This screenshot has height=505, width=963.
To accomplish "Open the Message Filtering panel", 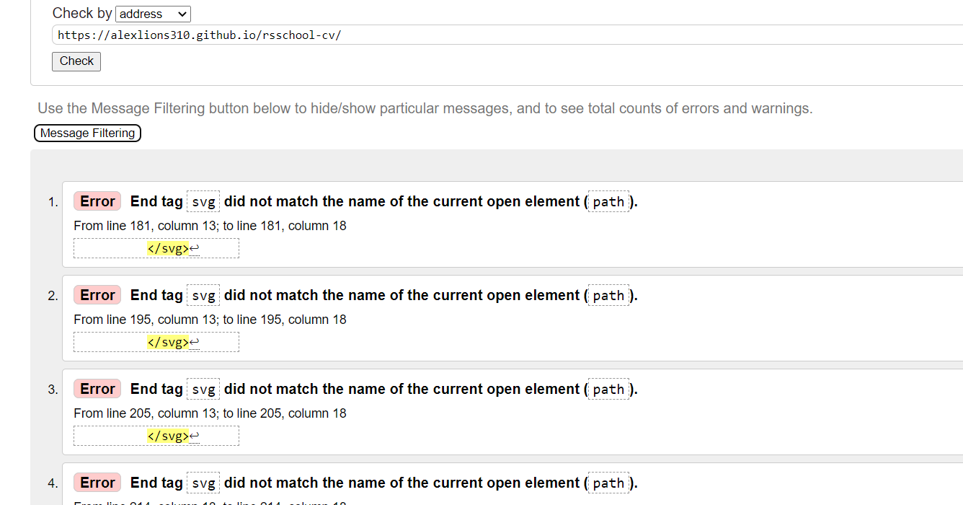I will tap(86, 133).
